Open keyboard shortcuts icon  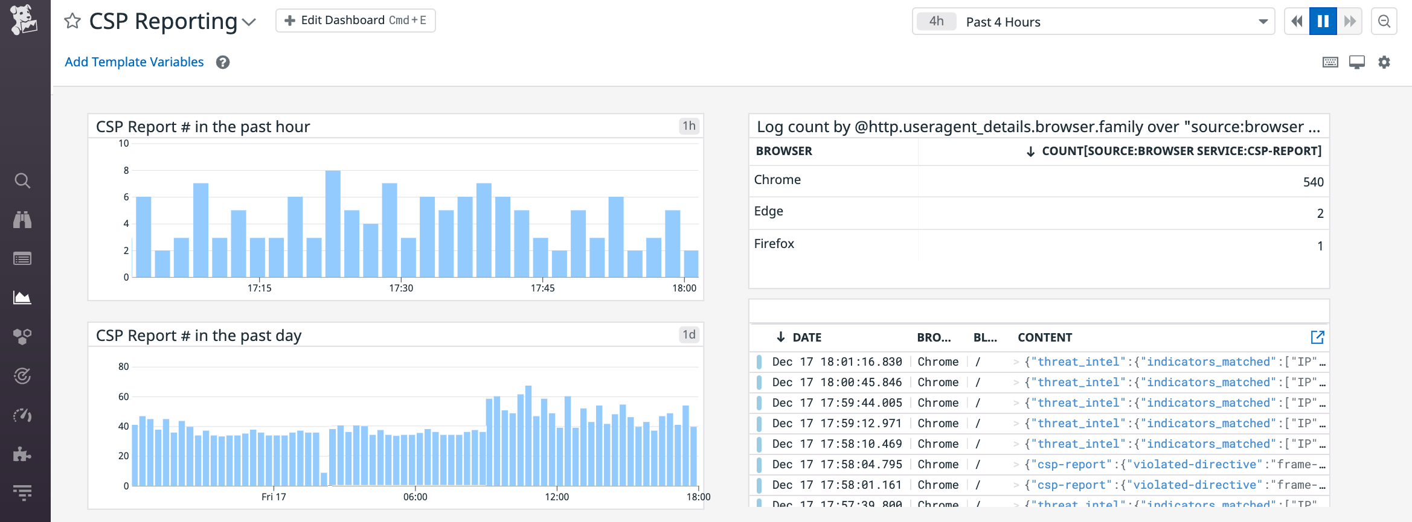pyautogui.click(x=1330, y=62)
